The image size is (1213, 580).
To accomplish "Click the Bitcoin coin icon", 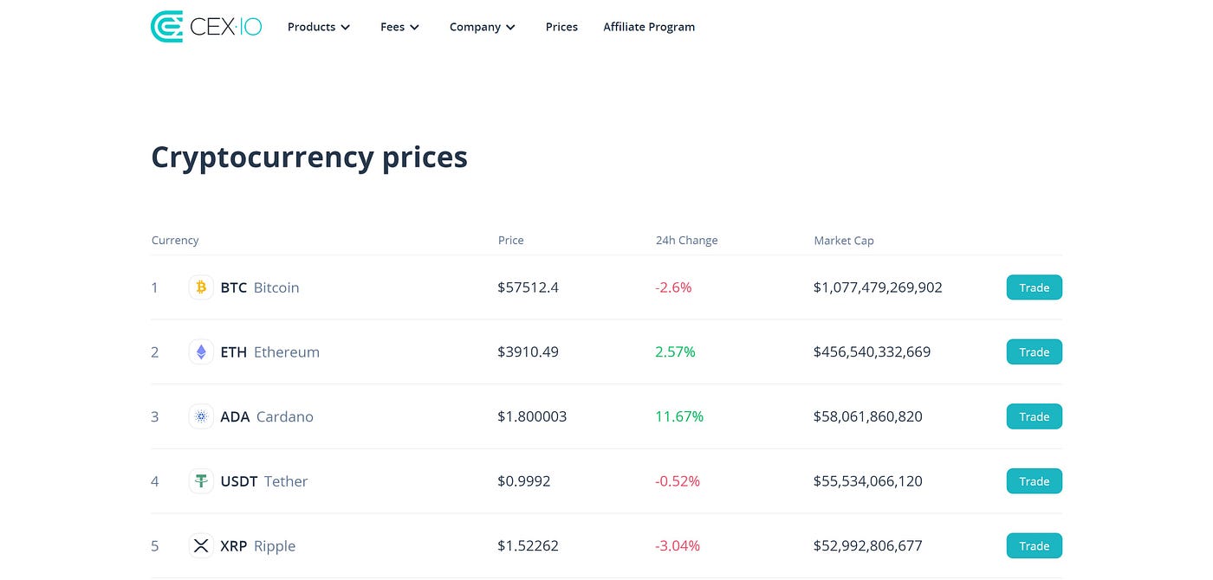I will (201, 287).
